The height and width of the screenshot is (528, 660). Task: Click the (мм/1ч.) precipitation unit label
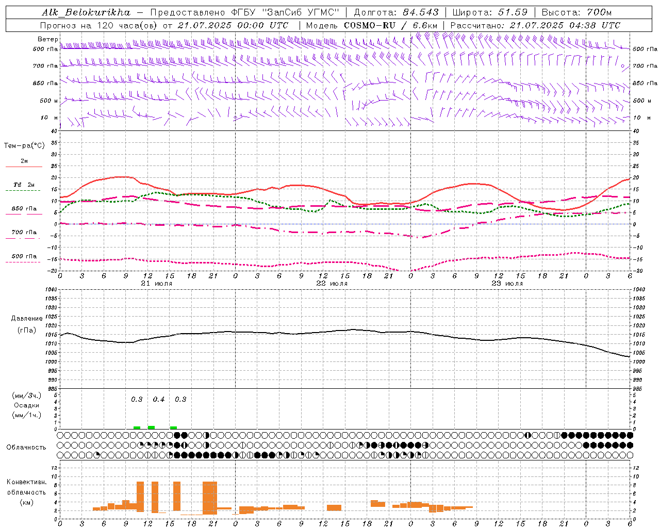click(x=27, y=415)
